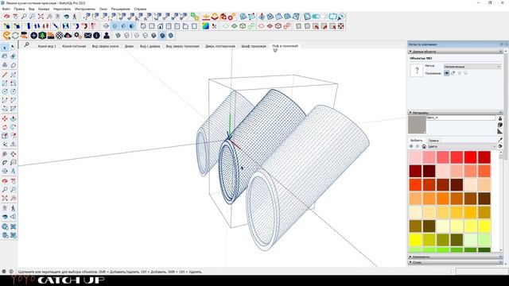Open the envelope mail icon
This screenshot has width=509, height=286.
coord(87,35)
